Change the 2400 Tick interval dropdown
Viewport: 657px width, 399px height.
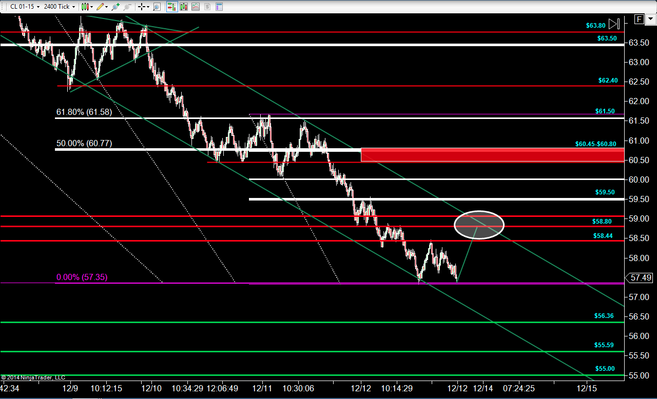[x=60, y=7]
